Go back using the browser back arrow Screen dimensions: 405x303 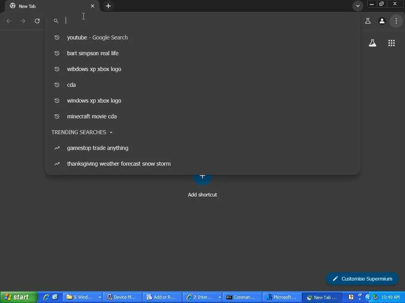(9, 21)
